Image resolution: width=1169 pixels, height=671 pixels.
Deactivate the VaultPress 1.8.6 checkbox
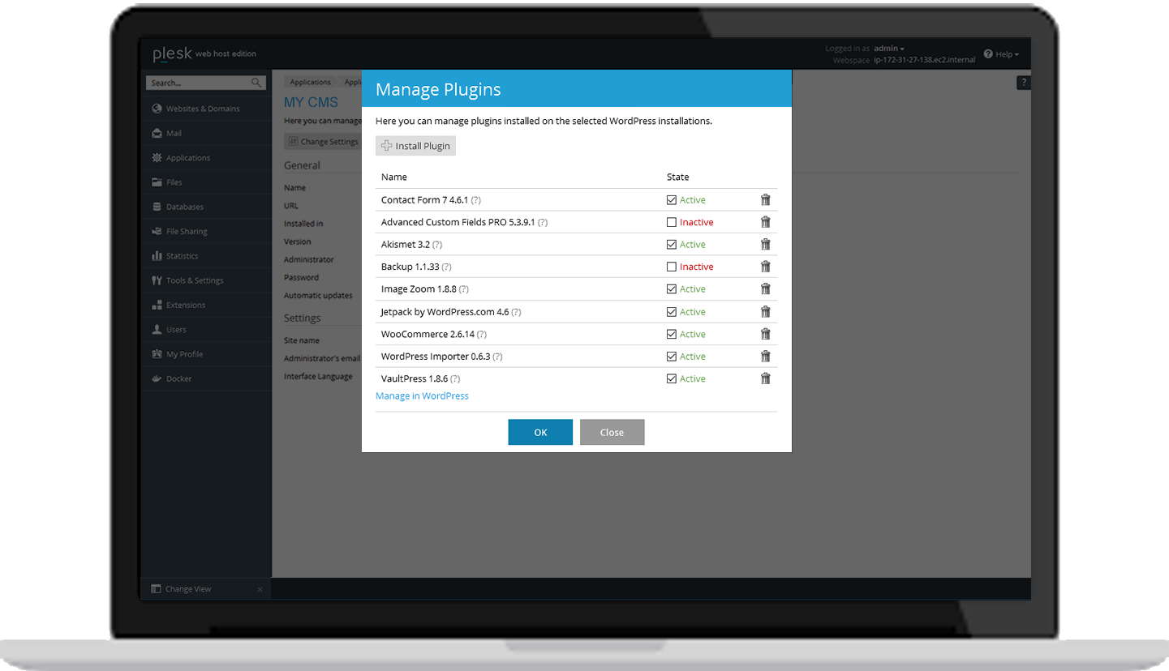tap(672, 378)
